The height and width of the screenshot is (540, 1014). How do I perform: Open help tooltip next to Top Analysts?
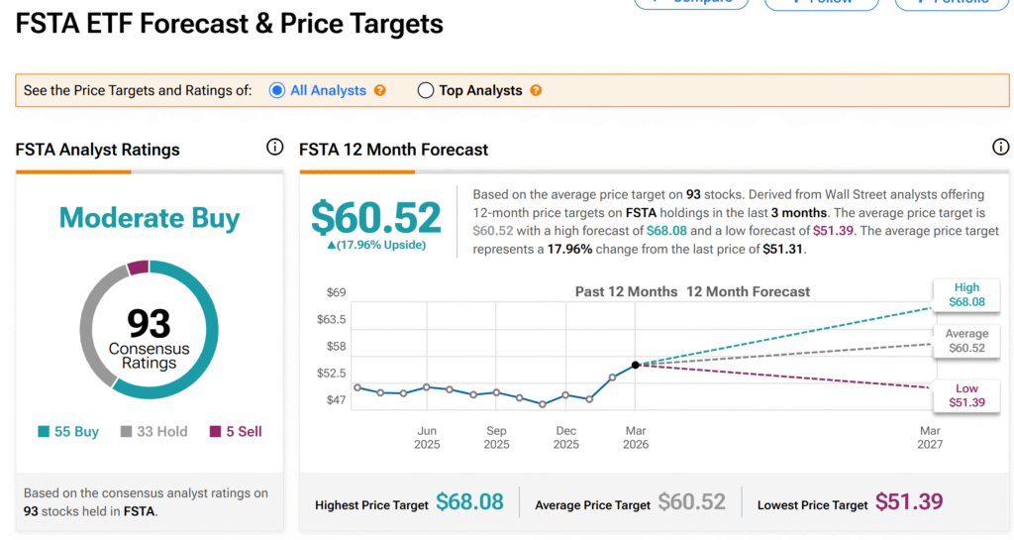(x=536, y=90)
